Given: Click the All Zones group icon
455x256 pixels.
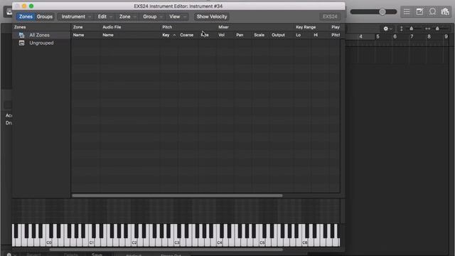Looking at the screenshot, I should tap(21, 35).
